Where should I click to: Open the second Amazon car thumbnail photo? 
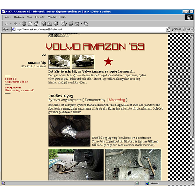tap(83, 61)
